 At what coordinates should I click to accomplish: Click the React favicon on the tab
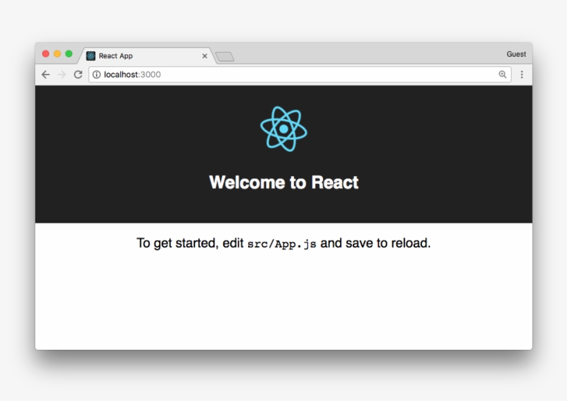91,56
